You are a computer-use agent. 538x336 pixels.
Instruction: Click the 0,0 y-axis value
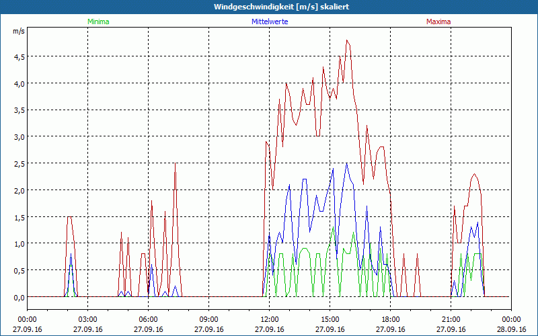(x=20, y=298)
